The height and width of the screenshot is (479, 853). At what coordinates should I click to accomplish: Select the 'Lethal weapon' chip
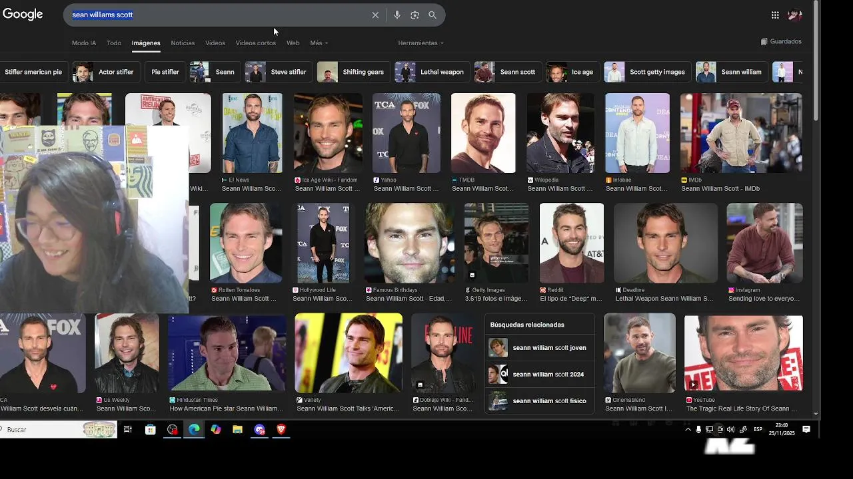[x=432, y=72]
